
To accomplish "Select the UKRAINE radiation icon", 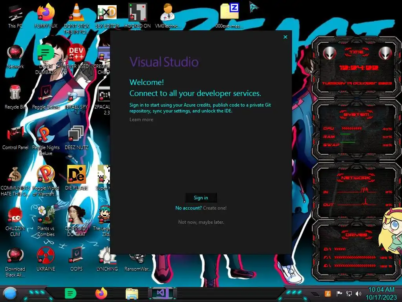I will coord(46,260).
